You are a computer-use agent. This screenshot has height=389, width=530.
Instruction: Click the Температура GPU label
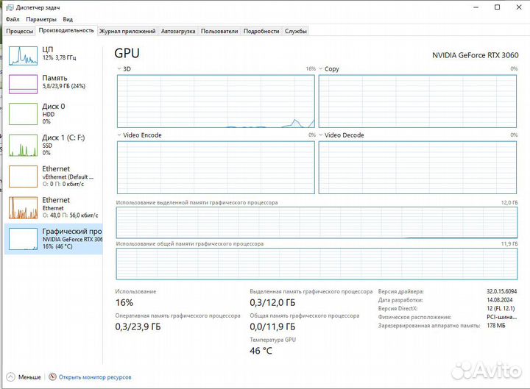(273, 340)
